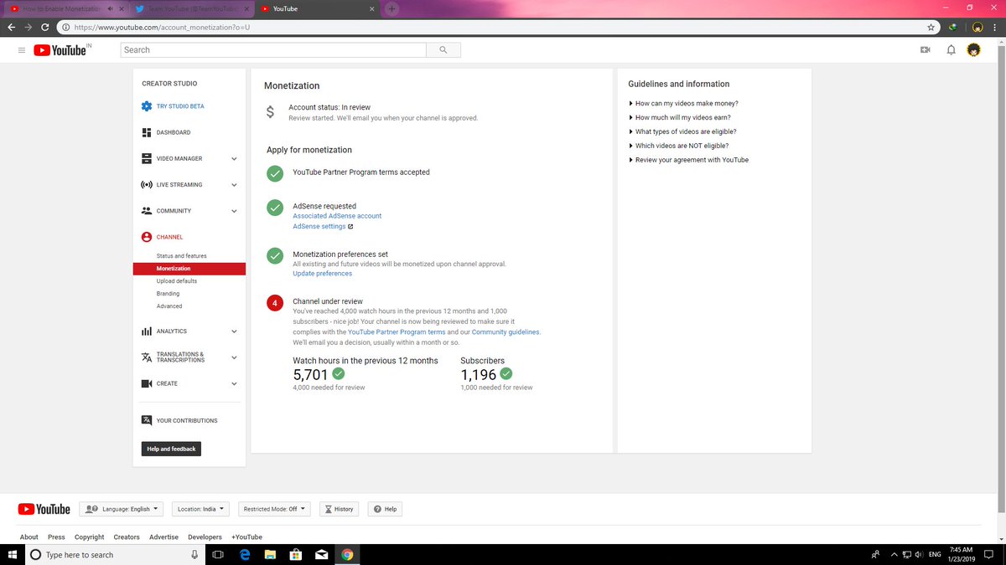The height and width of the screenshot is (565, 1006).
Task: Open the taskbar clock showing 7:45 AM
Action: tap(961, 554)
